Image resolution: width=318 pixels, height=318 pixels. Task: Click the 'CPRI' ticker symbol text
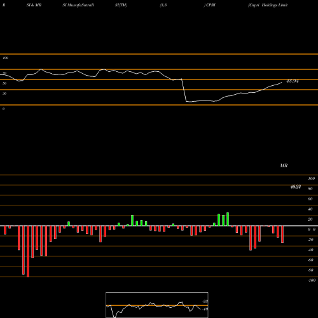[211, 5]
